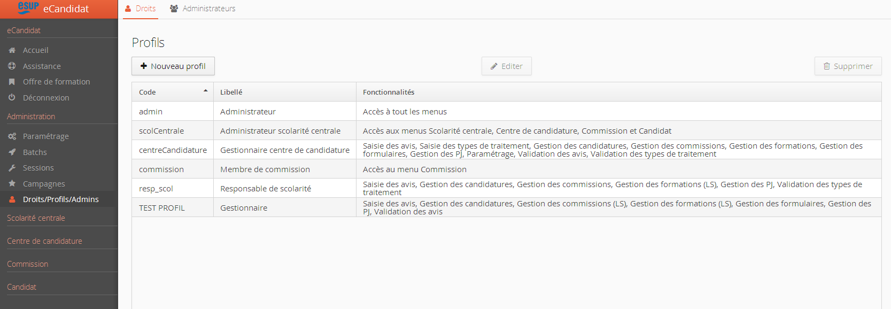Select the Droits tab
This screenshot has height=309, width=891.
click(140, 9)
